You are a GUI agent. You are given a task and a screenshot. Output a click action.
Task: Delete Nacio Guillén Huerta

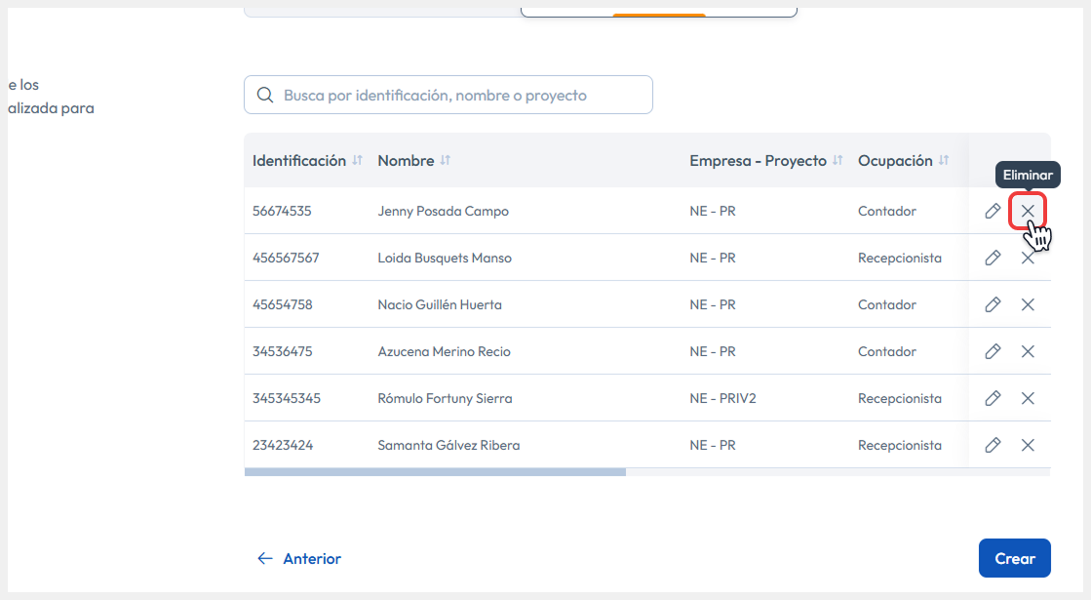1028,304
